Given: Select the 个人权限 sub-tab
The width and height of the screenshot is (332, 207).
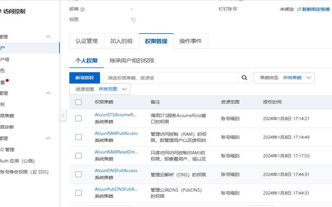Looking at the screenshot, I should (86, 61).
